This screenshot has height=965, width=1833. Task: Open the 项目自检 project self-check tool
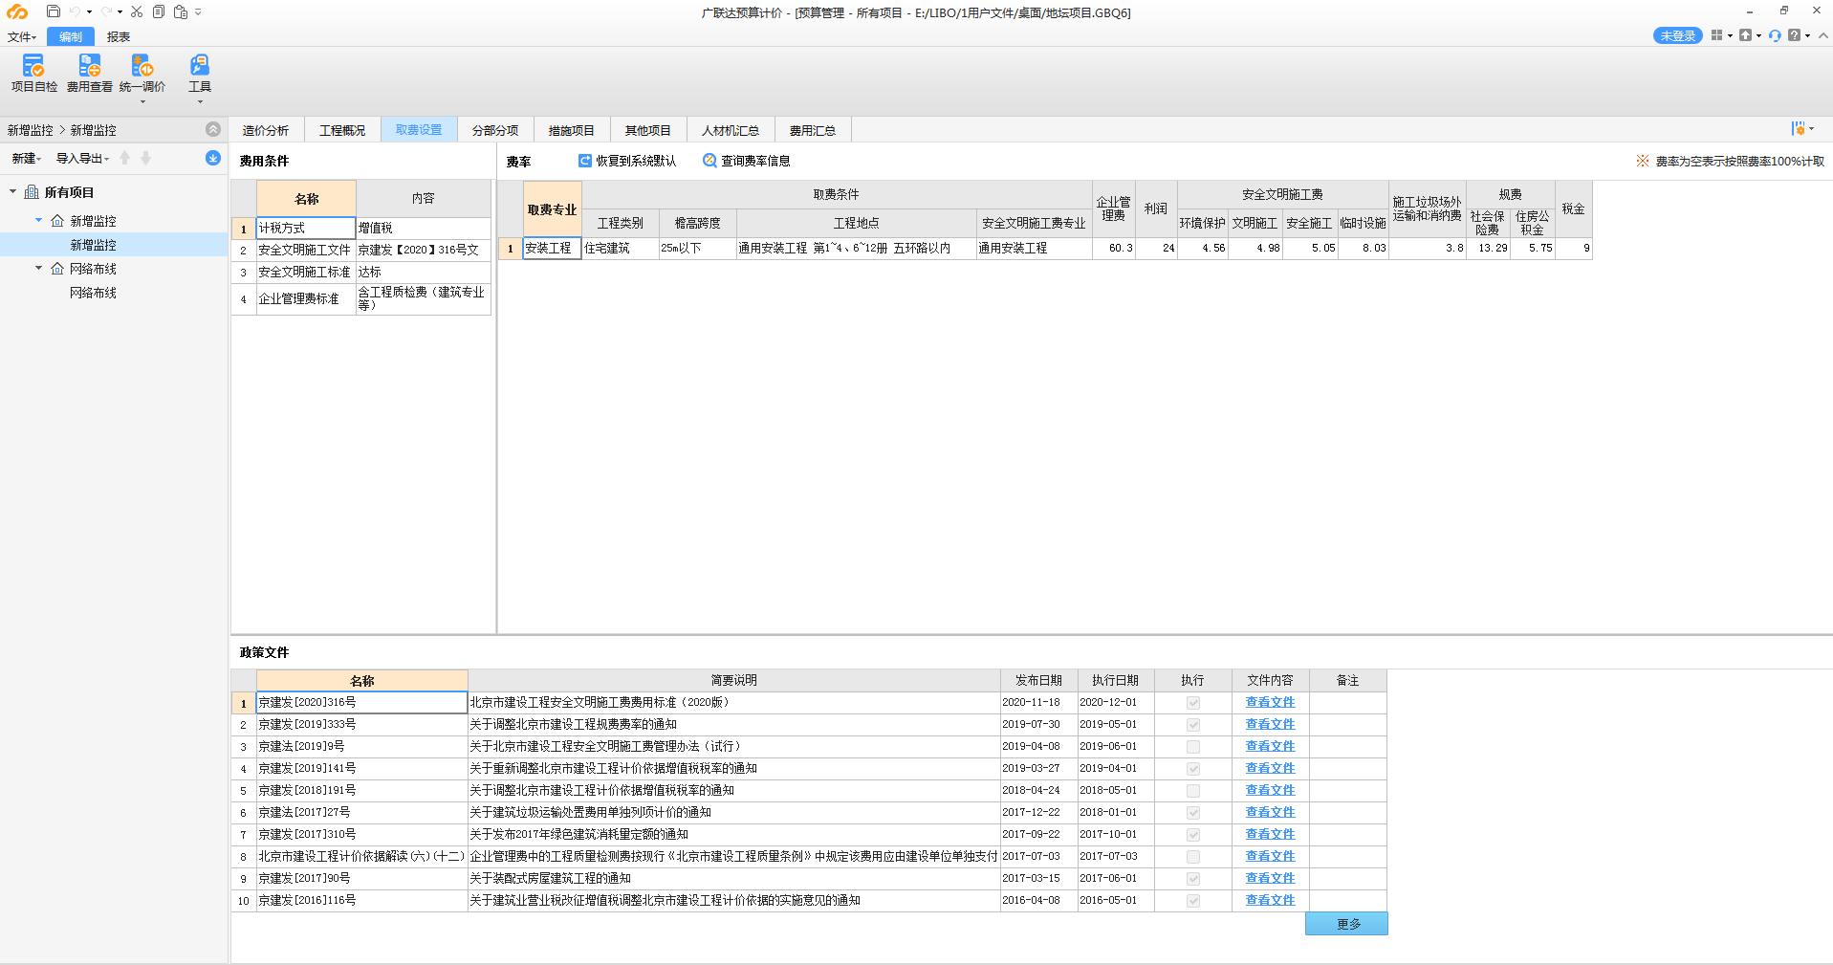(34, 74)
